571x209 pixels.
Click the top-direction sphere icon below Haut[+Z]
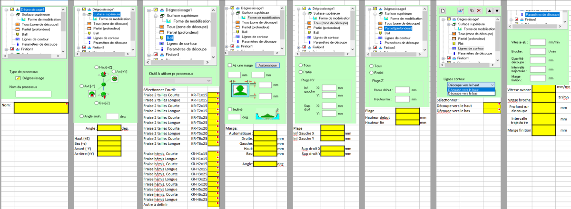point(104,74)
